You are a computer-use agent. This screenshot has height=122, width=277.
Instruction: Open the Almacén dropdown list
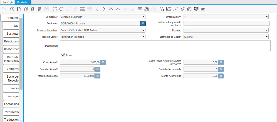[267, 30]
